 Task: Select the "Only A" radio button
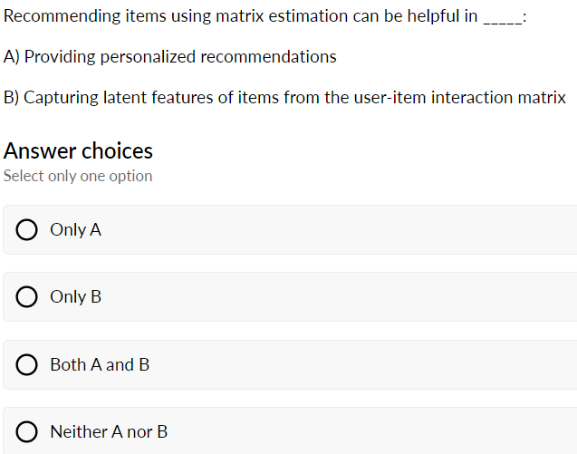coord(26,230)
